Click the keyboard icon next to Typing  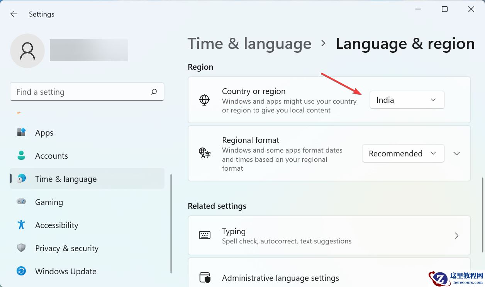205,235
